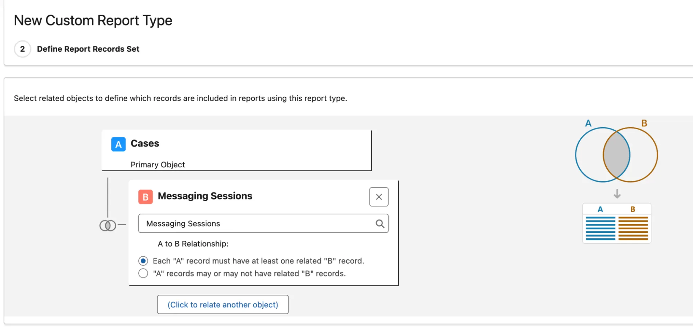Click the step 2 circle indicator
Viewport: 693px width, 327px height.
[x=23, y=49]
